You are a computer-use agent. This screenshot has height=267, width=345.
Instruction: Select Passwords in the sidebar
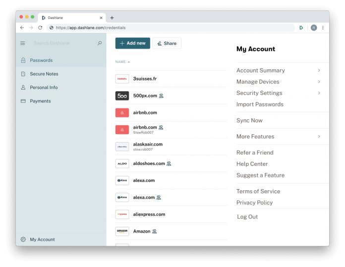(x=61, y=60)
